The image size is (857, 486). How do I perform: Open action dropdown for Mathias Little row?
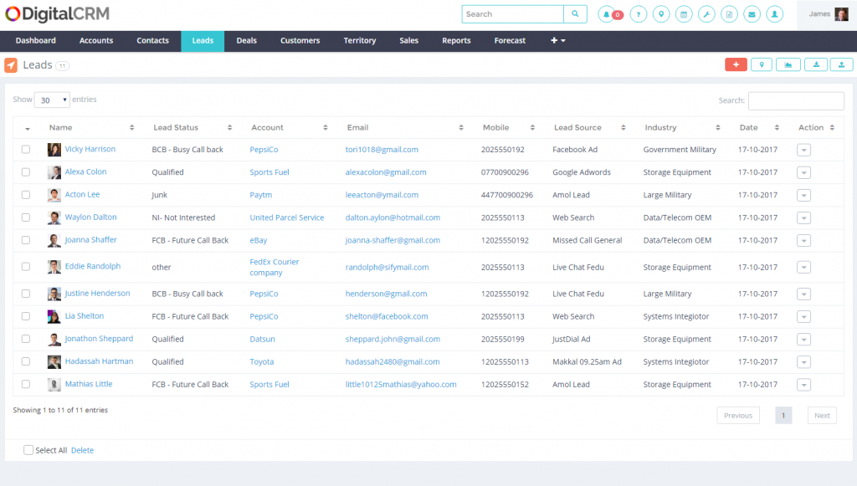click(803, 385)
